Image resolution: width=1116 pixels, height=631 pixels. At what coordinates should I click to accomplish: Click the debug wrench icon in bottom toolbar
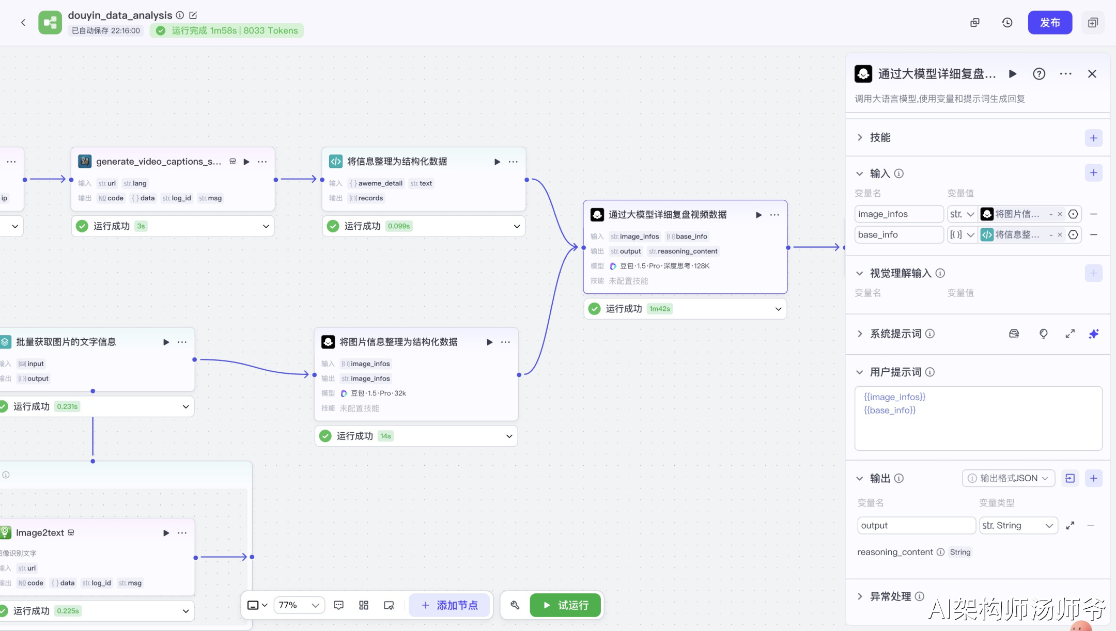515,605
